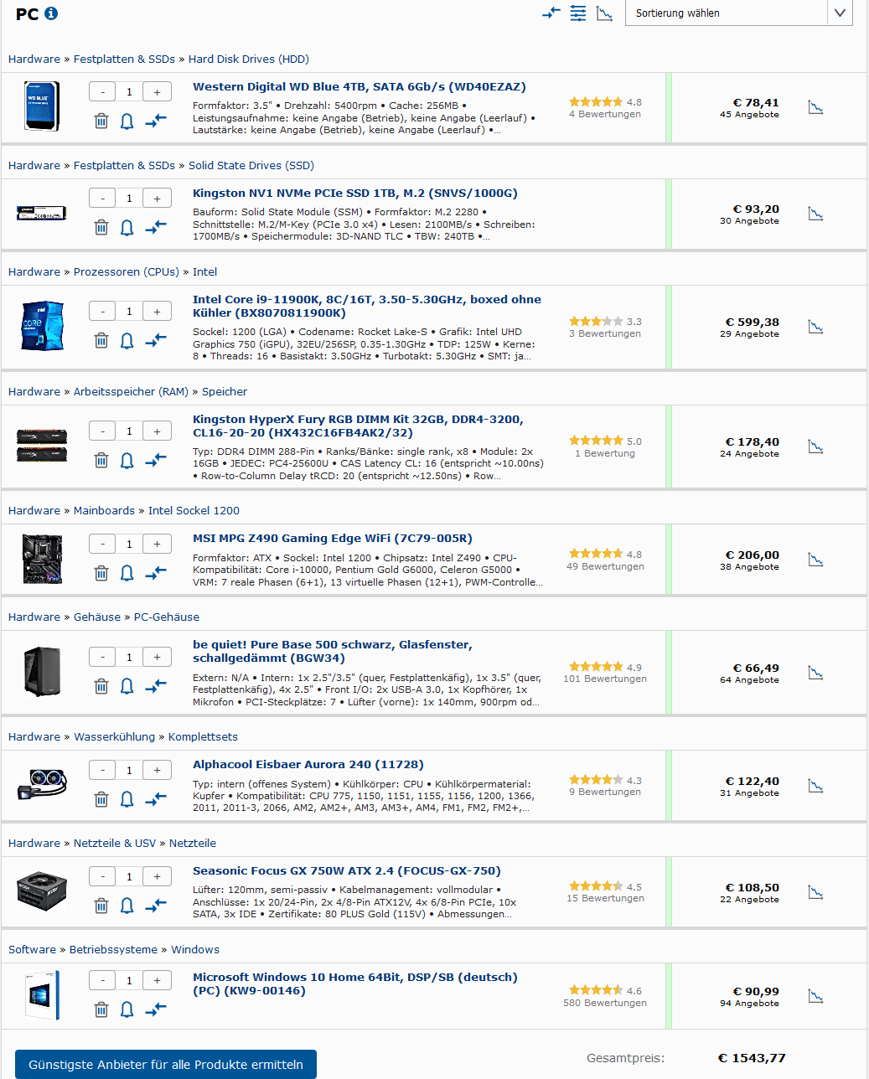This screenshot has width=869, height=1079.
Task: Increase quantity of WD Blue 4TB drive
Action: 157,92
